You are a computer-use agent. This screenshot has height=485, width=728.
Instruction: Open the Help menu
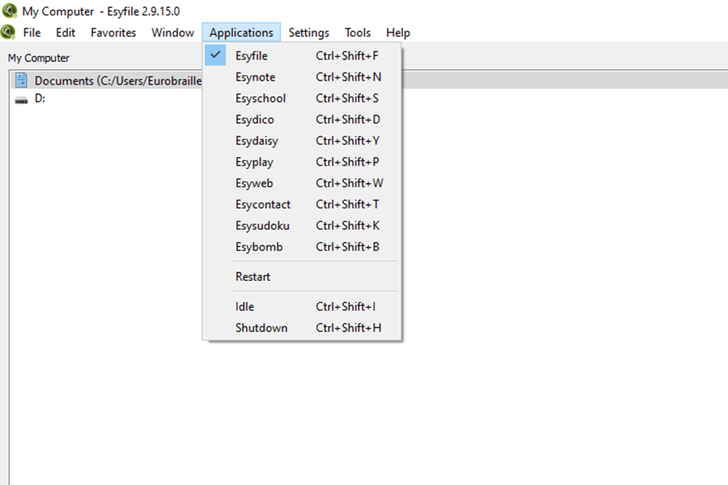pyautogui.click(x=397, y=32)
